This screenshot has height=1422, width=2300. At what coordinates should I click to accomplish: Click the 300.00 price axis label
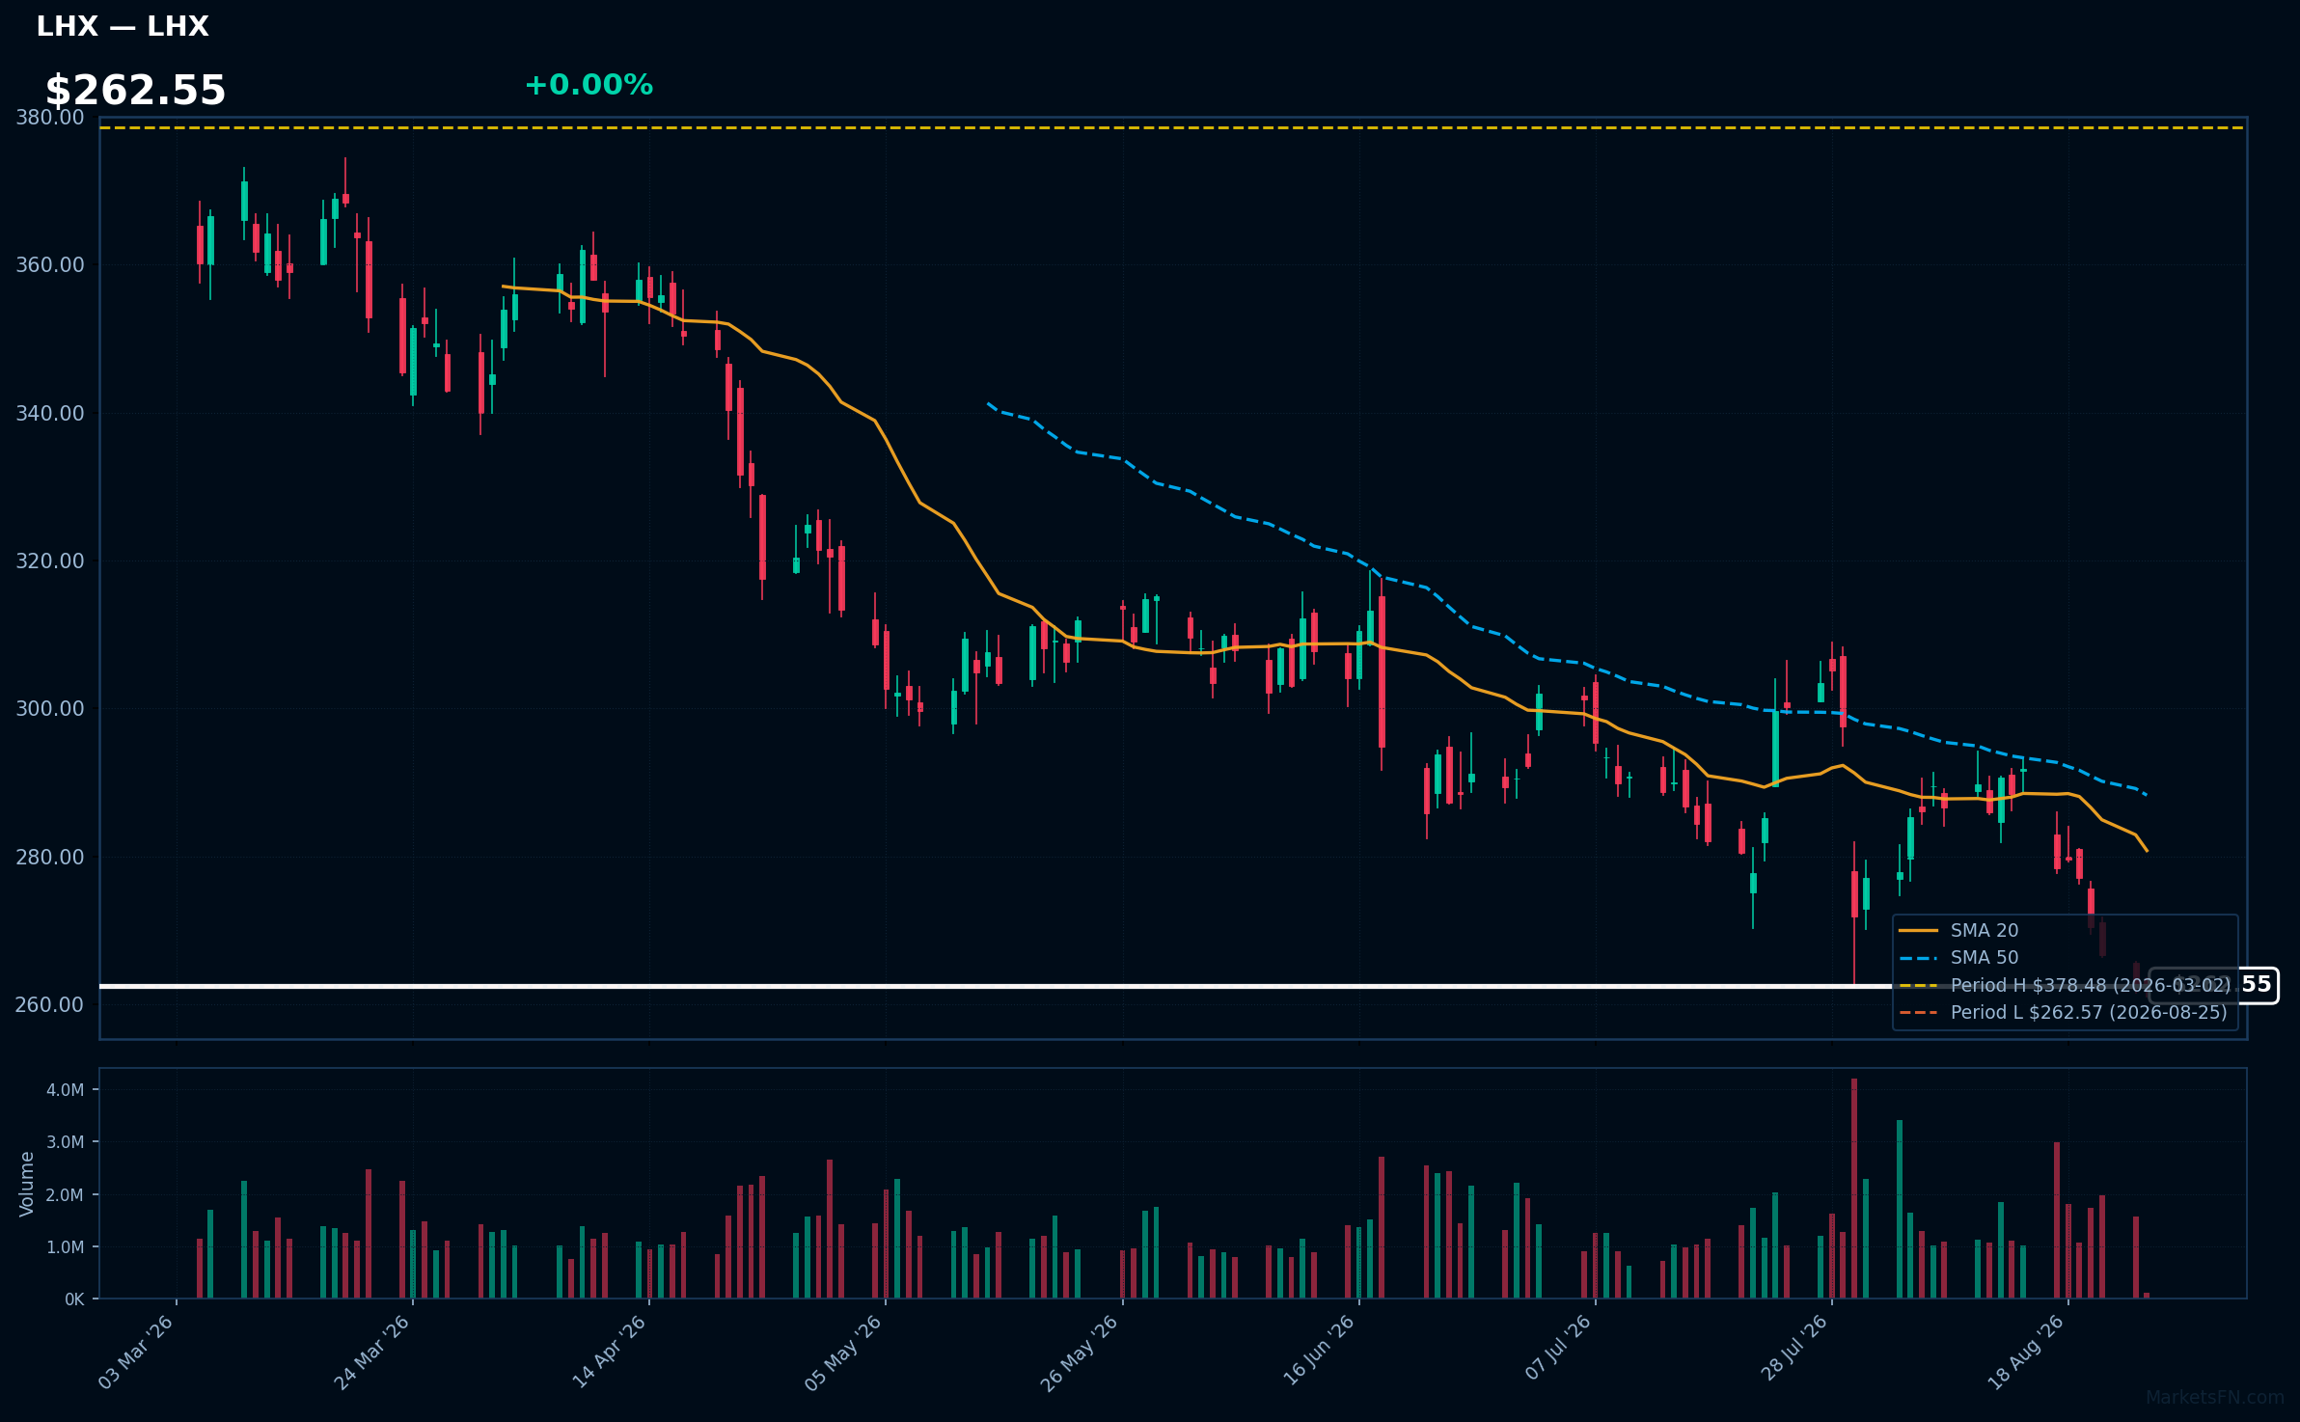(50, 709)
